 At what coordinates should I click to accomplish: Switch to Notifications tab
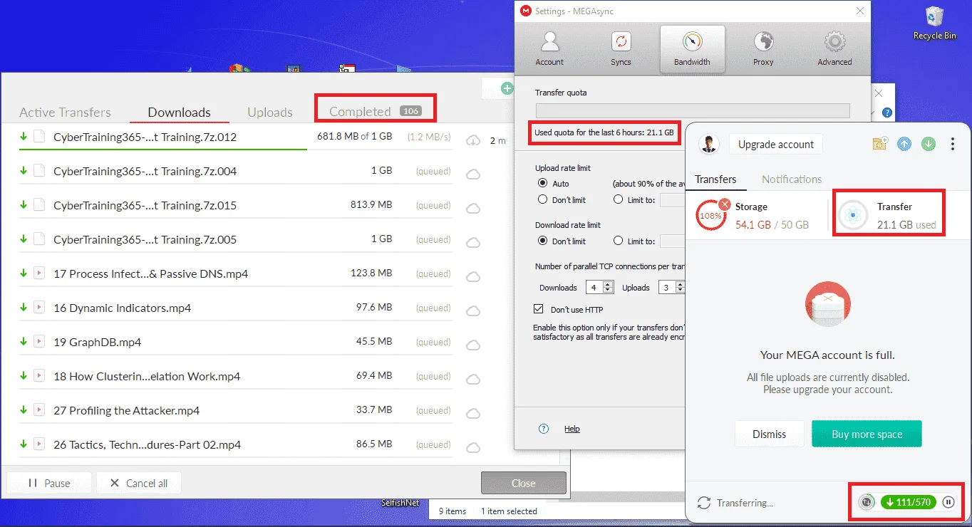click(x=792, y=179)
